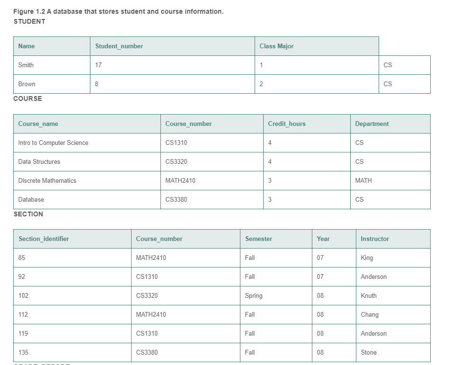Click the Data Structures course cell

tap(39, 161)
